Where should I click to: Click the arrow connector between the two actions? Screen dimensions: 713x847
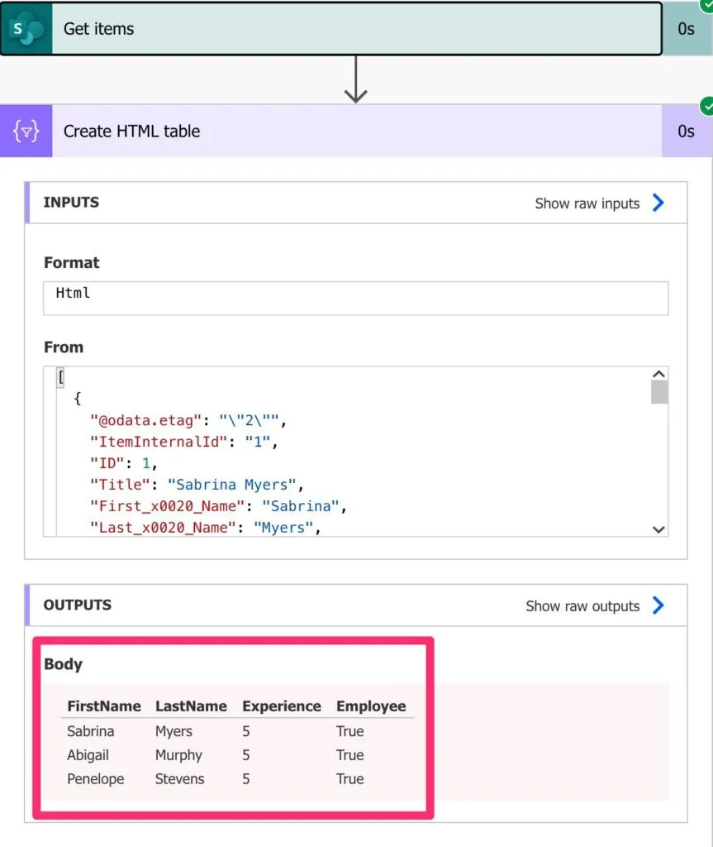coord(355,80)
